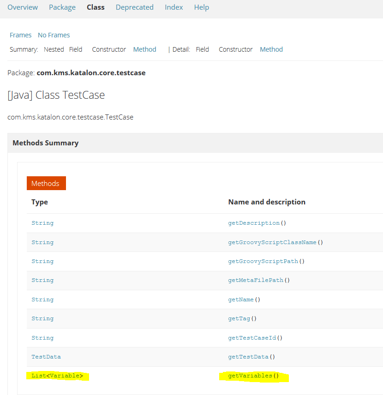Click String type in getTag row

coord(42,318)
